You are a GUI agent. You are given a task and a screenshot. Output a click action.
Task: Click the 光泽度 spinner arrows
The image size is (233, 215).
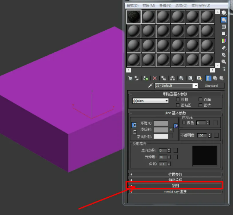pos(169,157)
